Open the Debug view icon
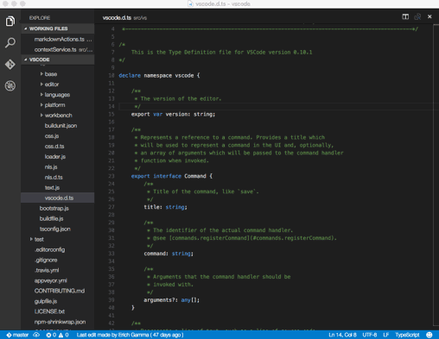 (x=10, y=85)
